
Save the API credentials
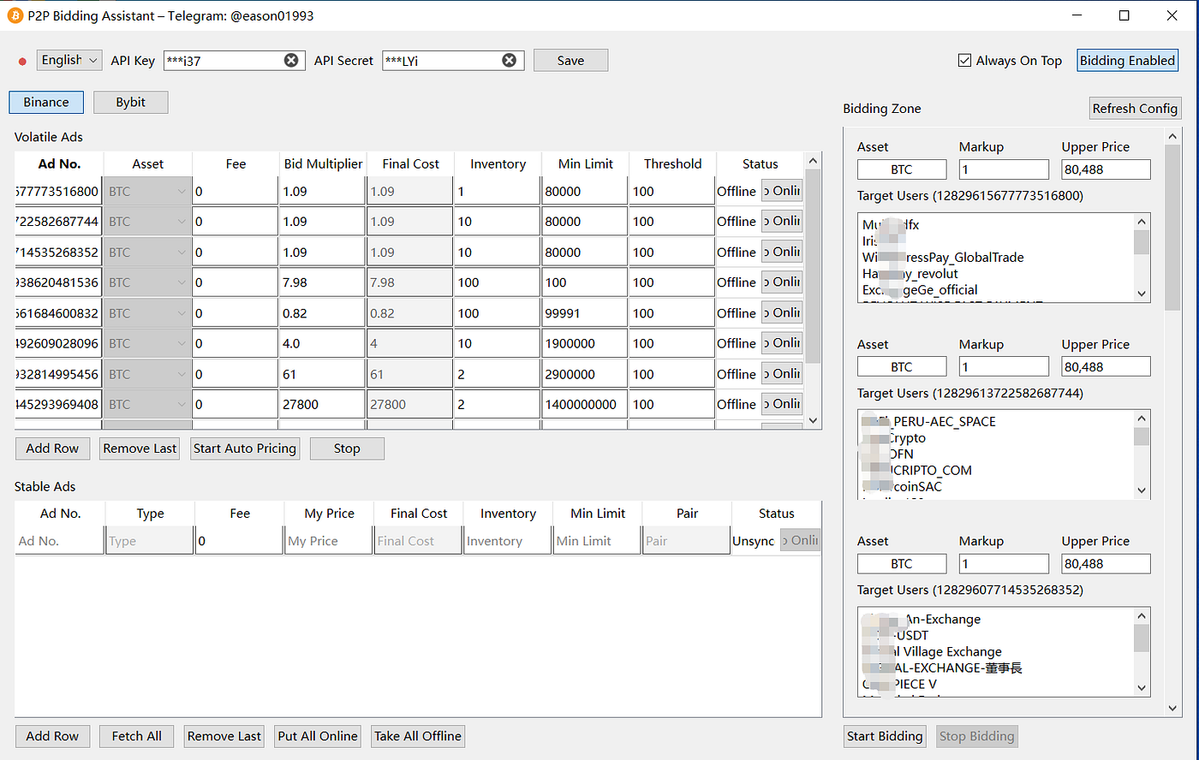tap(570, 60)
